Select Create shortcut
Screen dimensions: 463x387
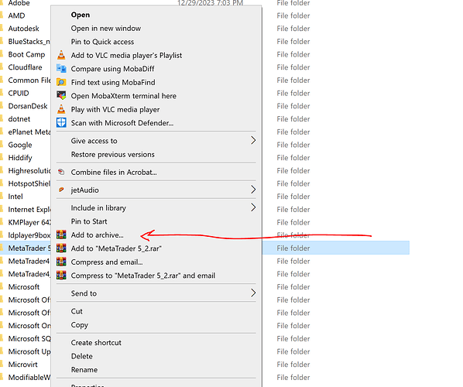pos(96,342)
